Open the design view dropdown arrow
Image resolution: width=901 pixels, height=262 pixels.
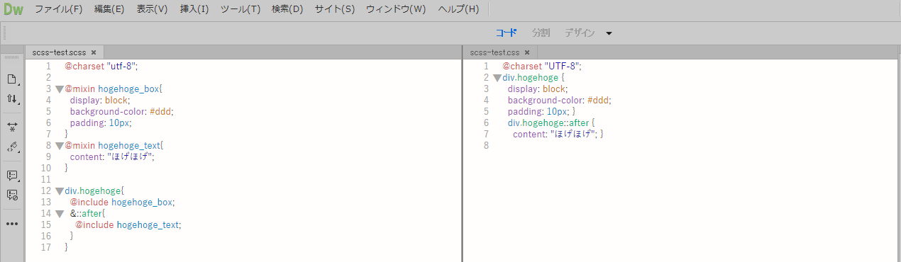(609, 33)
